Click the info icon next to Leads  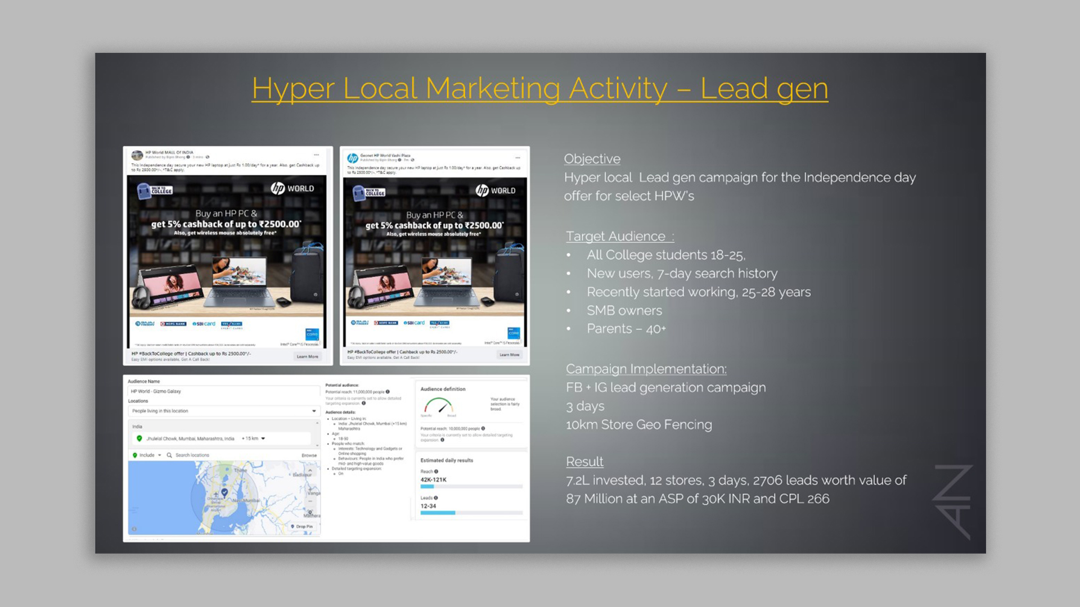(436, 498)
